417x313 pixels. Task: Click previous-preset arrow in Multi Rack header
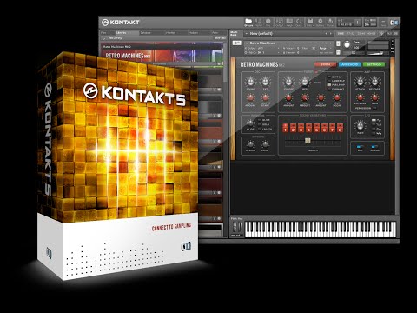tap(326, 34)
